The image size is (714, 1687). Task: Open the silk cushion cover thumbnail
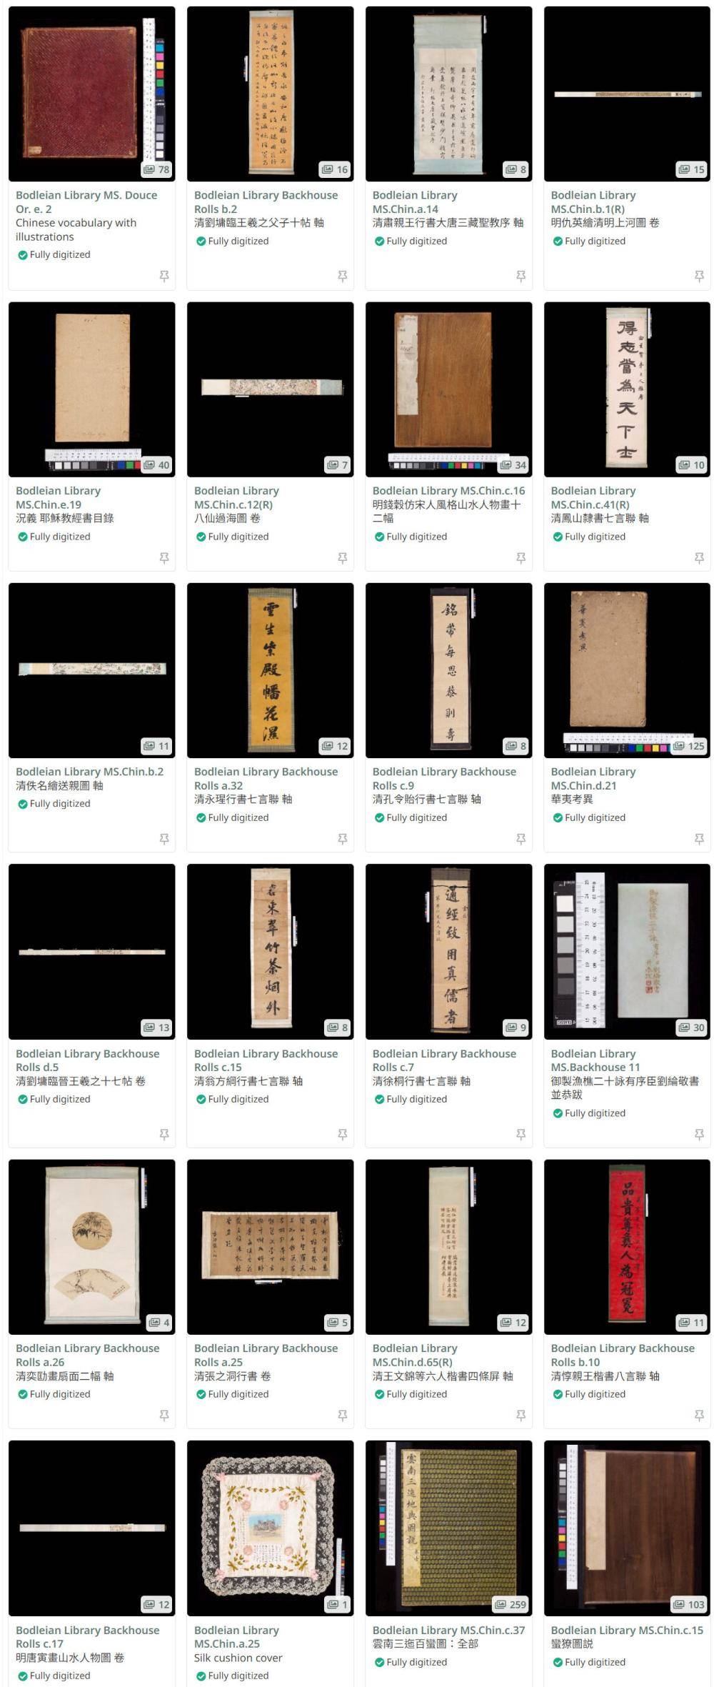pos(271,1528)
